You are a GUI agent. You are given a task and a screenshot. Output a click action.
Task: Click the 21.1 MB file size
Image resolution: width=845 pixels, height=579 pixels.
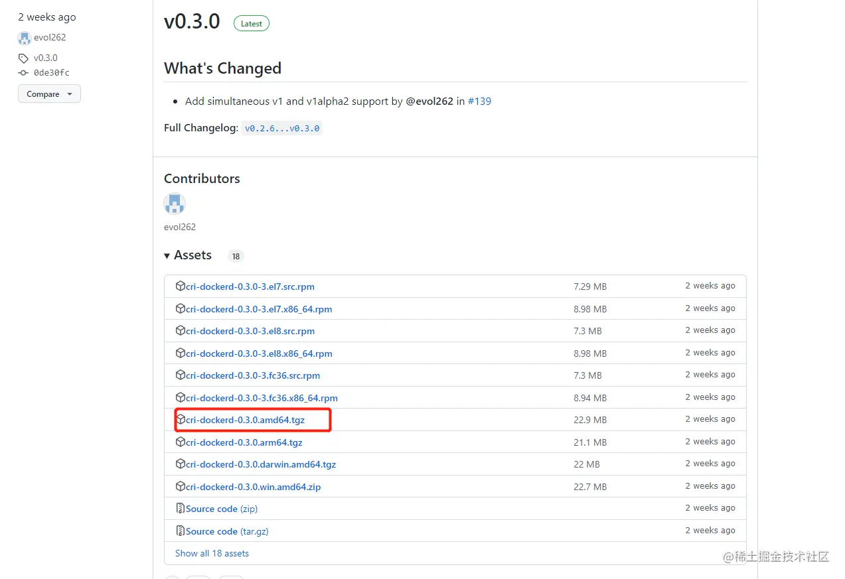[590, 442]
